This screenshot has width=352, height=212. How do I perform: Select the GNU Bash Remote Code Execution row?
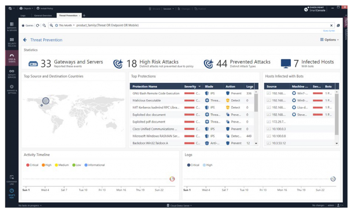point(192,93)
